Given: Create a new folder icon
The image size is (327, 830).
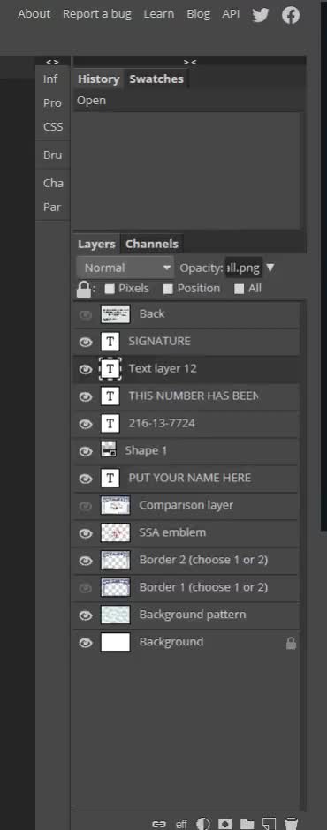Looking at the screenshot, I should pos(247,824).
